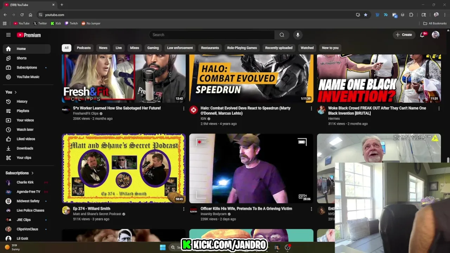Expand the Subscriptions section chevron

(32, 173)
